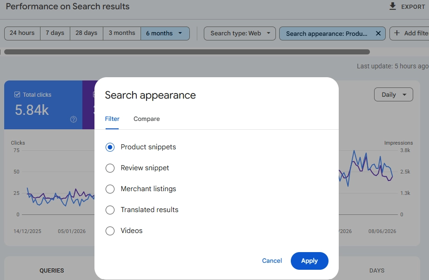Choose the Merchant listings radio option
Image resolution: width=429 pixels, height=280 pixels.
pos(110,189)
